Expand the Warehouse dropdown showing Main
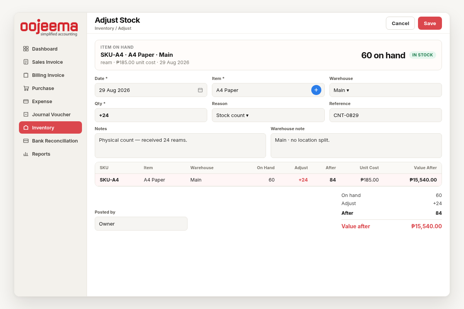Image resolution: width=464 pixels, height=309 pixels. 386,90
